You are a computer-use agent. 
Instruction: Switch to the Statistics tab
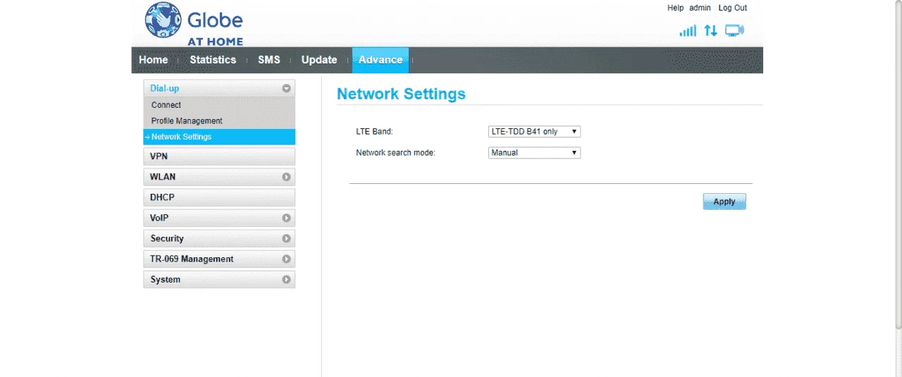click(x=213, y=60)
